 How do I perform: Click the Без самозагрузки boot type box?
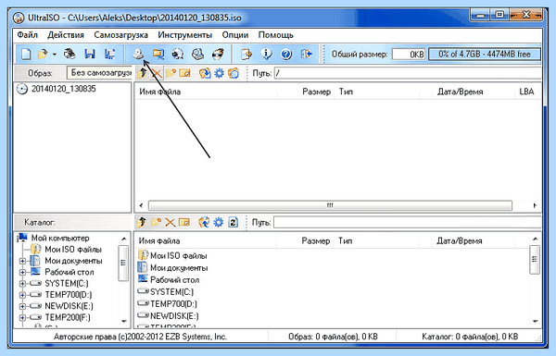(99, 73)
